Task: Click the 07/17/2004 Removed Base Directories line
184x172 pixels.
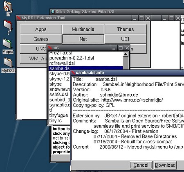Action: click(x=135, y=136)
